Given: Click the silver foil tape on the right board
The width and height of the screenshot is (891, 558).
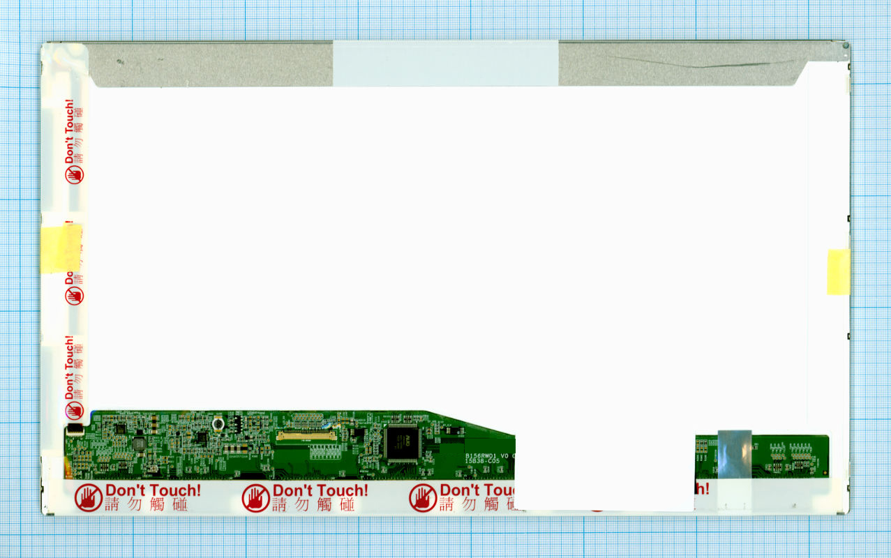Looking at the screenshot, I should [734, 453].
